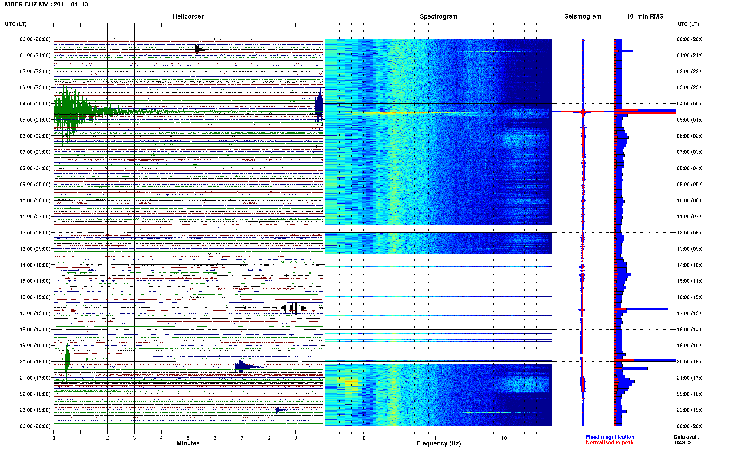This screenshot has height=457, width=731.
Task: Click the long RMS bar just before 17:00
Action: point(641,309)
